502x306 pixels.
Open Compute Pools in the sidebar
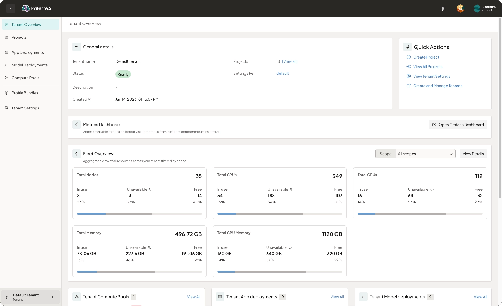(31, 78)
